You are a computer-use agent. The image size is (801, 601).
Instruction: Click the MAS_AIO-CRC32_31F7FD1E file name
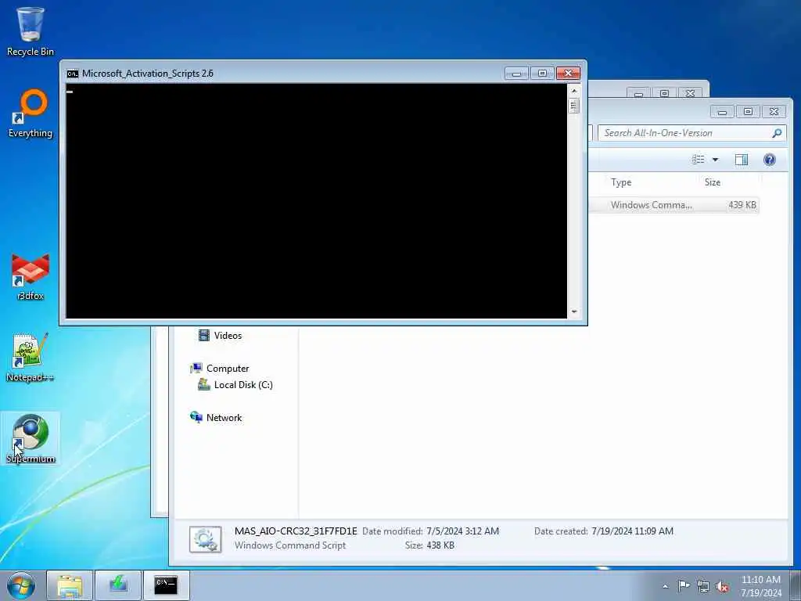tap(296, 531)
